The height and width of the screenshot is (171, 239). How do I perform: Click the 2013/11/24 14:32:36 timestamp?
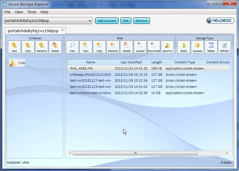[x=131, y=93]
